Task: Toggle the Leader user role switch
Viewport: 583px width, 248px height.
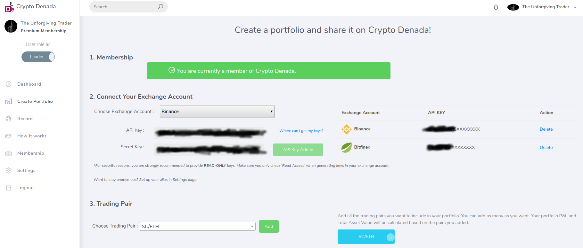Action: pos(38,57)
